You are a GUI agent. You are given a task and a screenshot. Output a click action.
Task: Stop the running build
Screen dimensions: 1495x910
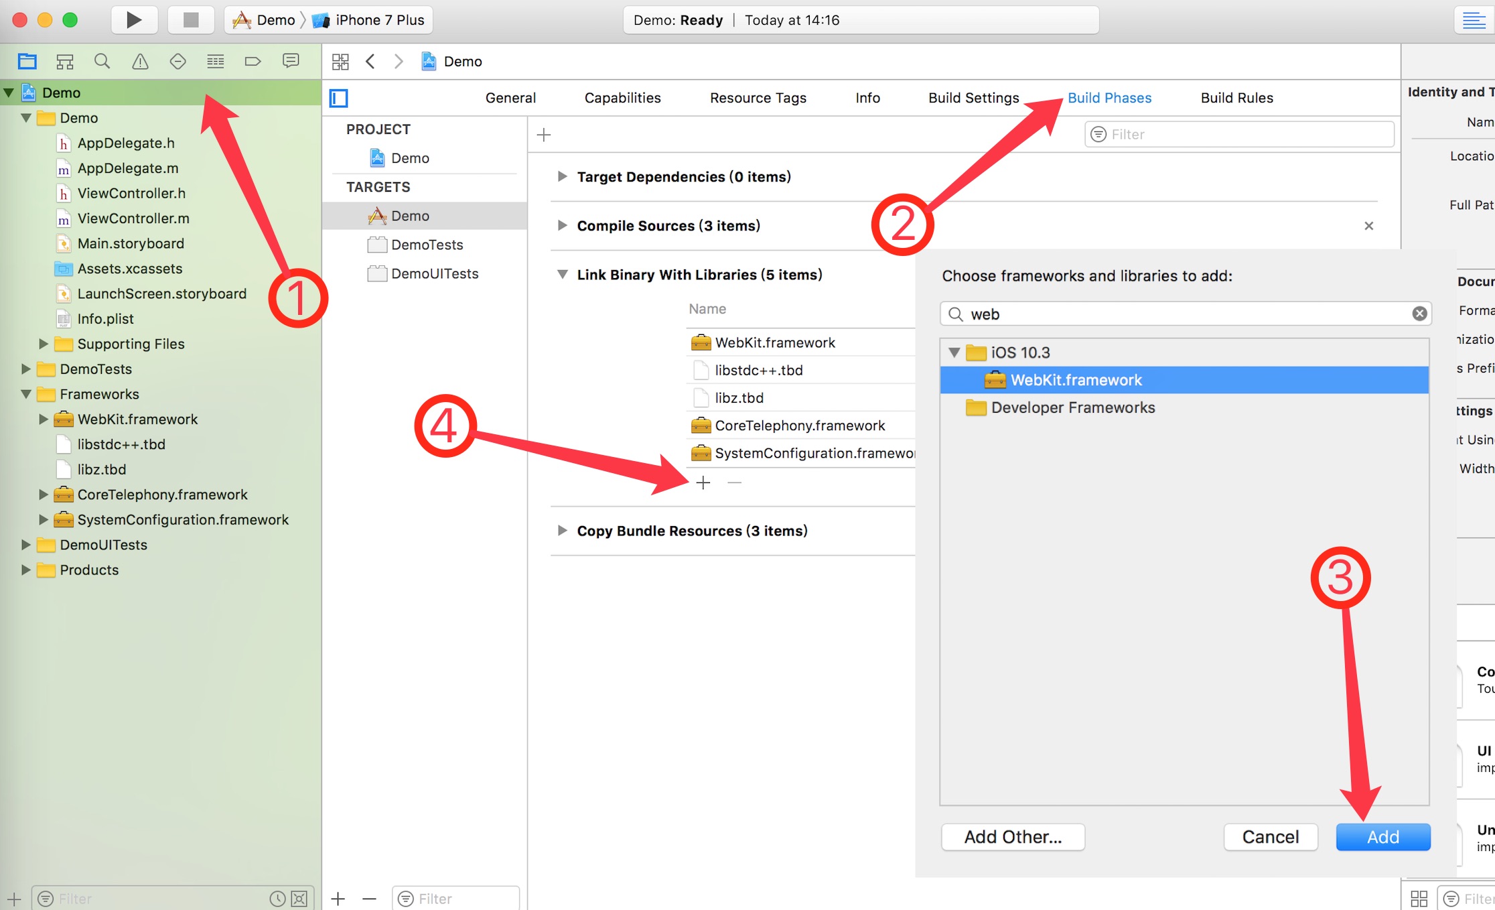point(191,20)
